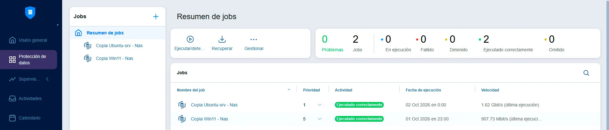The width and height of the screenshot is (609, 130).
Task: Toggle sort arrow on Nombre del job
Action: 289,90
